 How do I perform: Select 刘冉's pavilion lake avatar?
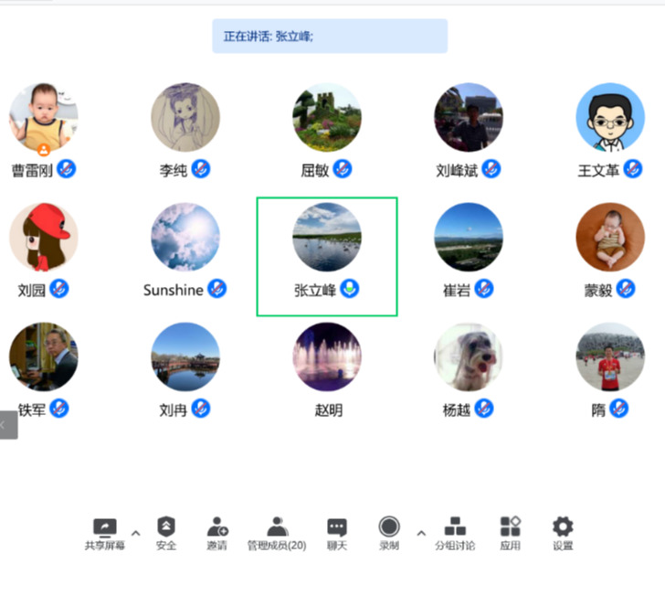point(185,356)
